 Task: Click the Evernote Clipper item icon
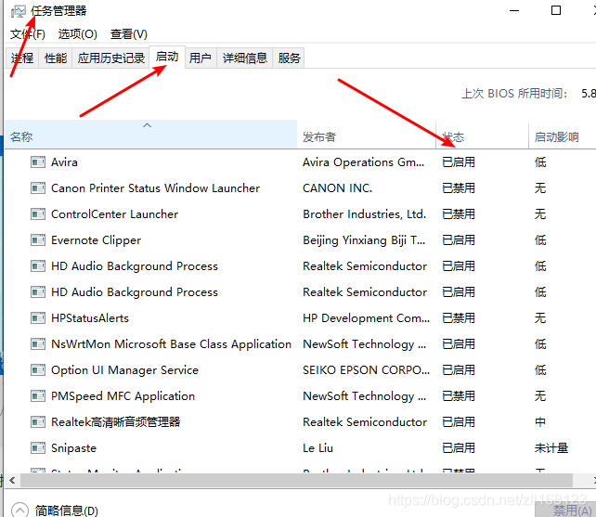38,240
